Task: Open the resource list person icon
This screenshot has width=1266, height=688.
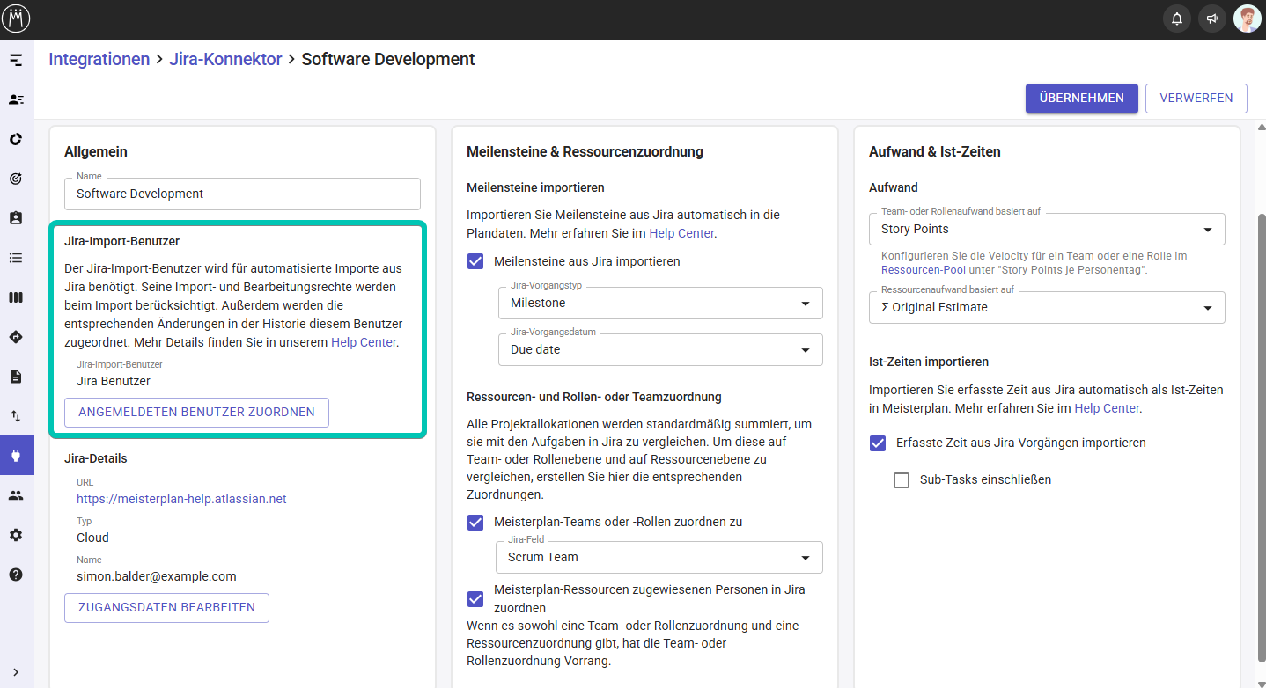Action: (x=16, y=99)
